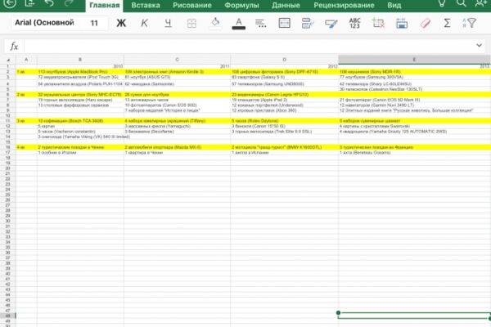The height and width of the screenshot is (327, 491).
Task: Open the fill color bucket
Action: pyautogui.click(x=215, y=23)
